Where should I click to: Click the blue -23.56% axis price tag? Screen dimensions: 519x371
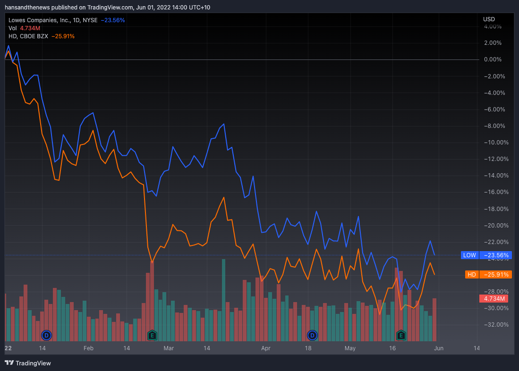(495, 255)
